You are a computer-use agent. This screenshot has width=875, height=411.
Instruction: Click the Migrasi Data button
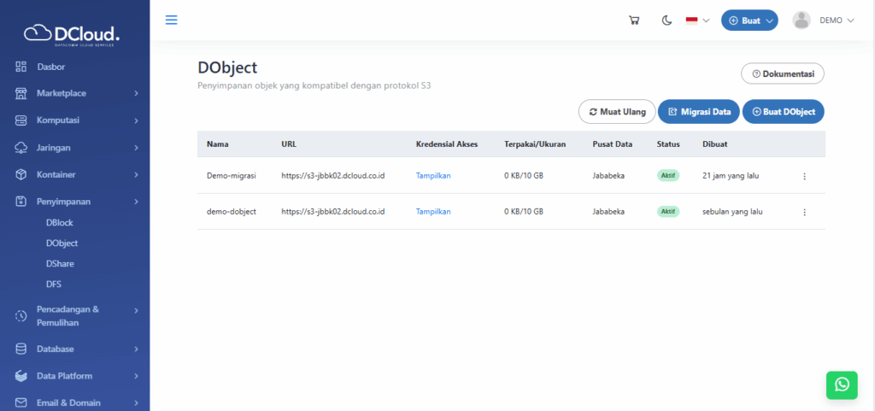698,112
